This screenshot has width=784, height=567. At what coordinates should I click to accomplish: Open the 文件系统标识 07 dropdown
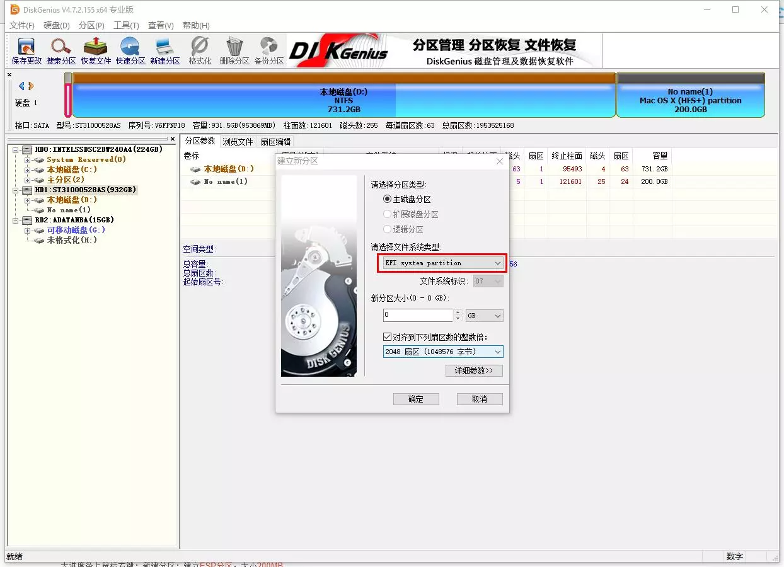[x=488, y=281]
